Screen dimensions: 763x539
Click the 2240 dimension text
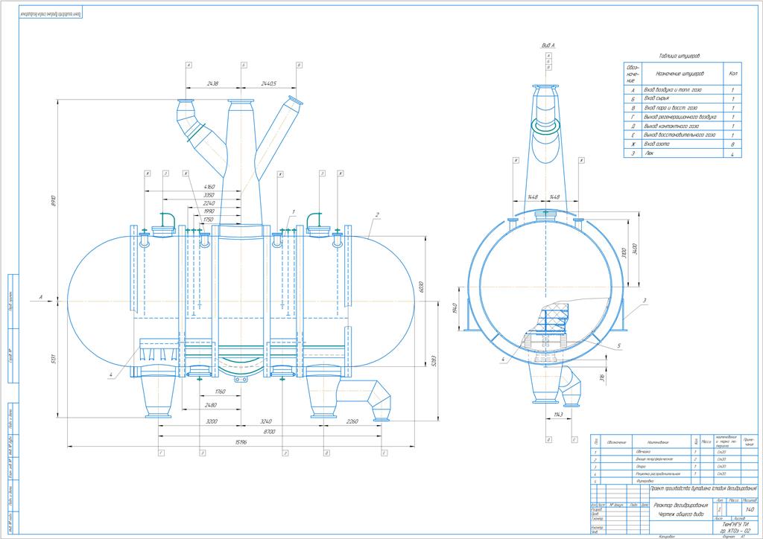(x=209, y=204)
